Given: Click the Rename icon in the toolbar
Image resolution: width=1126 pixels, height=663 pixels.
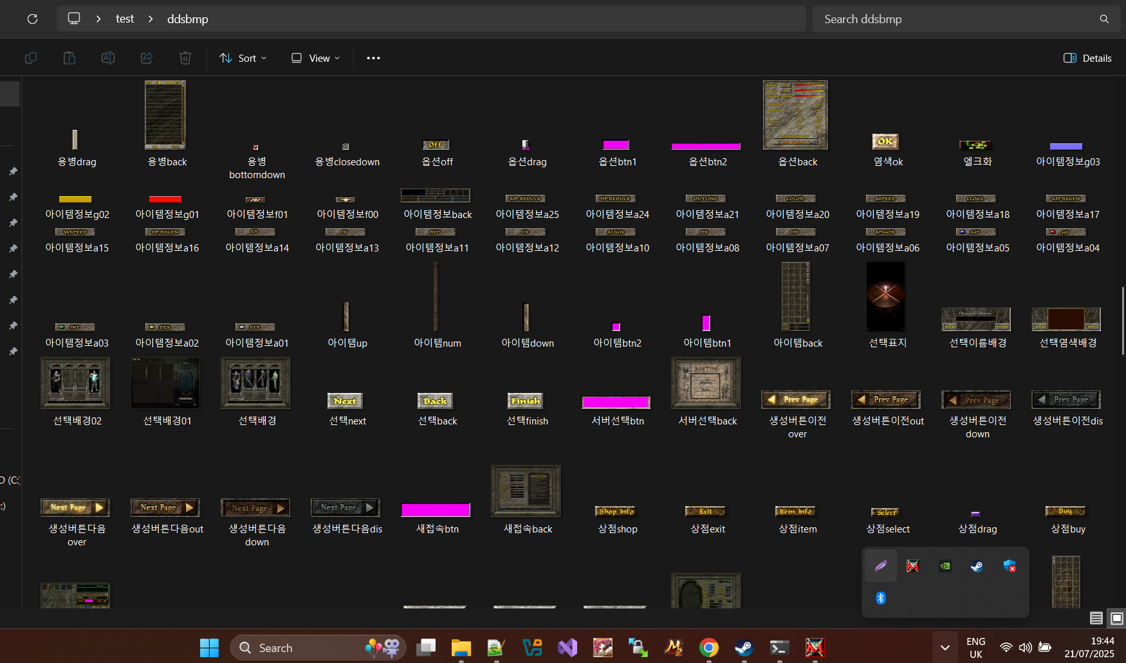Looking at the screenshot, I should click(108, 58).
